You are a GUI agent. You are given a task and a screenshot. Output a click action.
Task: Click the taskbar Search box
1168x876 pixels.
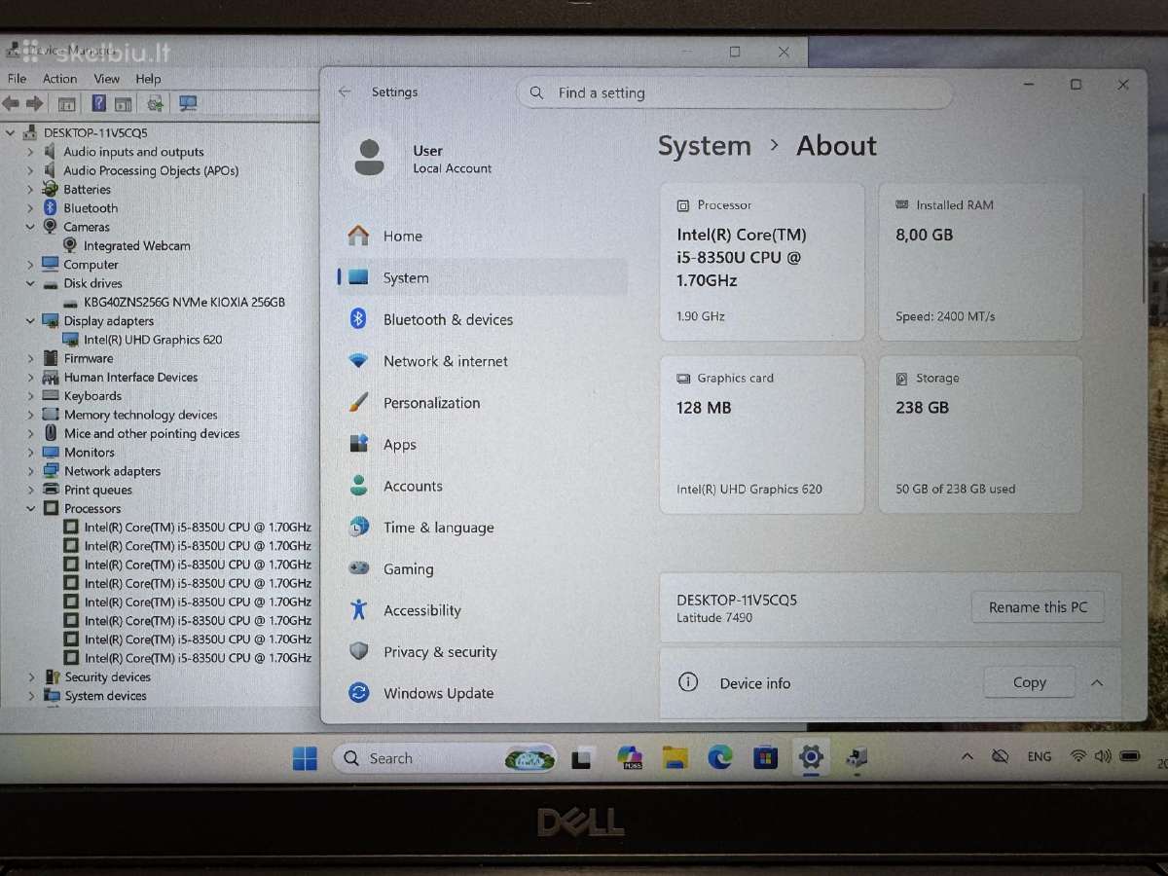click(446, 758)
